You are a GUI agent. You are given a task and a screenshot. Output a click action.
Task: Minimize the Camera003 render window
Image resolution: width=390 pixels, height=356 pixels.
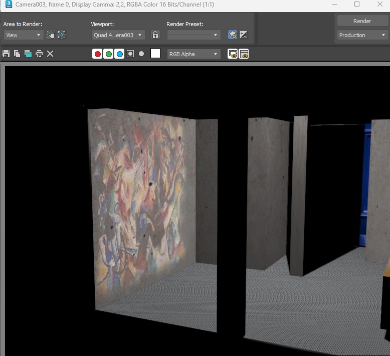point(334,4)
